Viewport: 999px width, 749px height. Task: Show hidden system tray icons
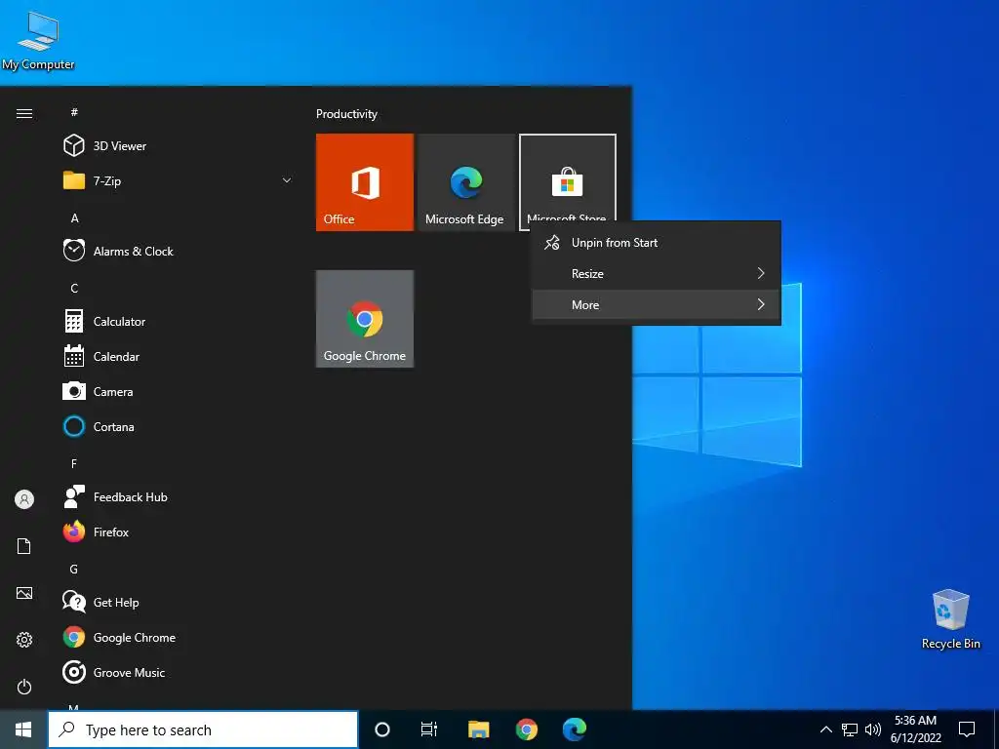pos(825,729)
